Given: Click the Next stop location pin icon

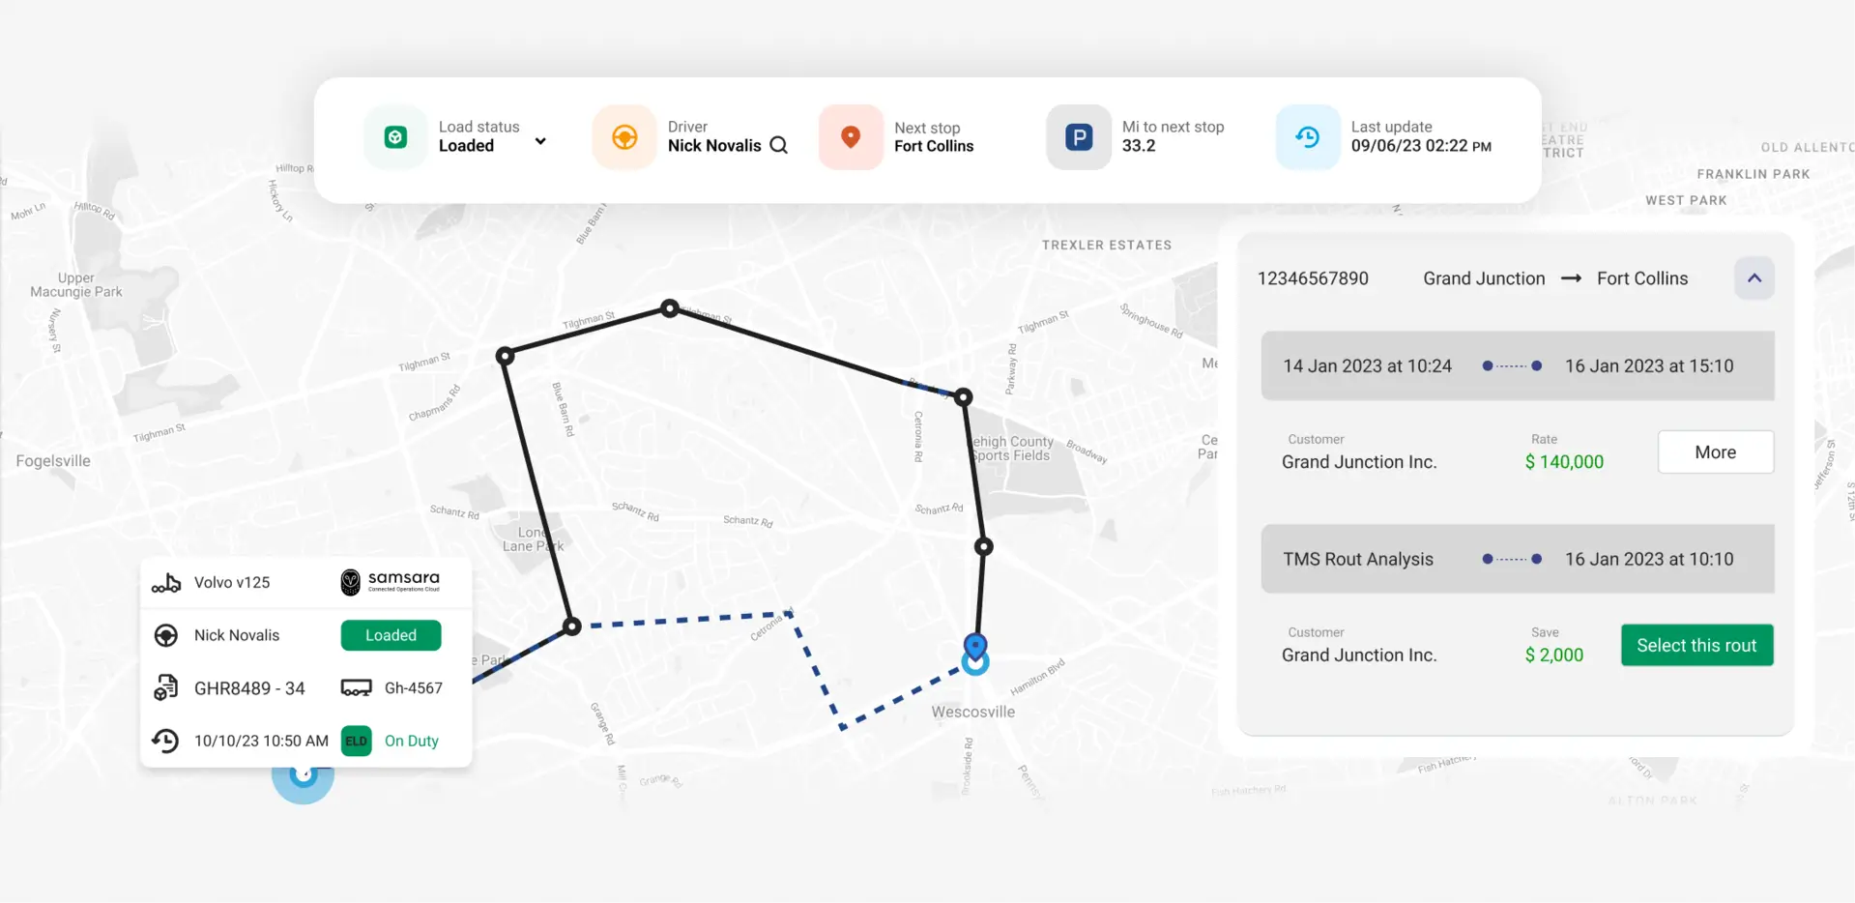Looking at the screenshot, I should [851, 137].
